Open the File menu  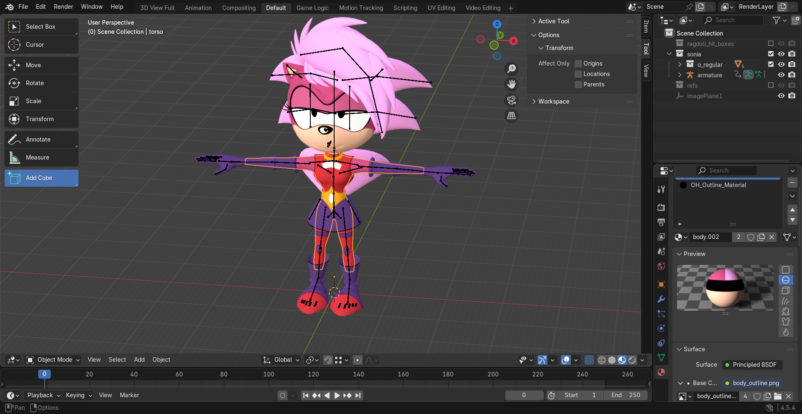pyautogui.click(x=23, y=7)
